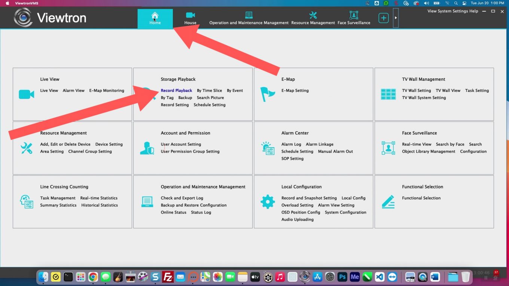
Task: Expand the tab bar with arrow button
Action: click(396, 18)
